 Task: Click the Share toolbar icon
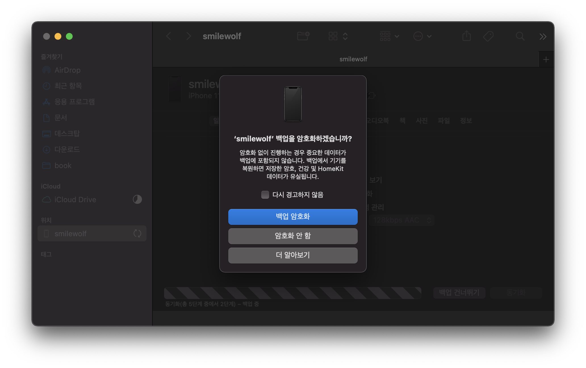466,36
